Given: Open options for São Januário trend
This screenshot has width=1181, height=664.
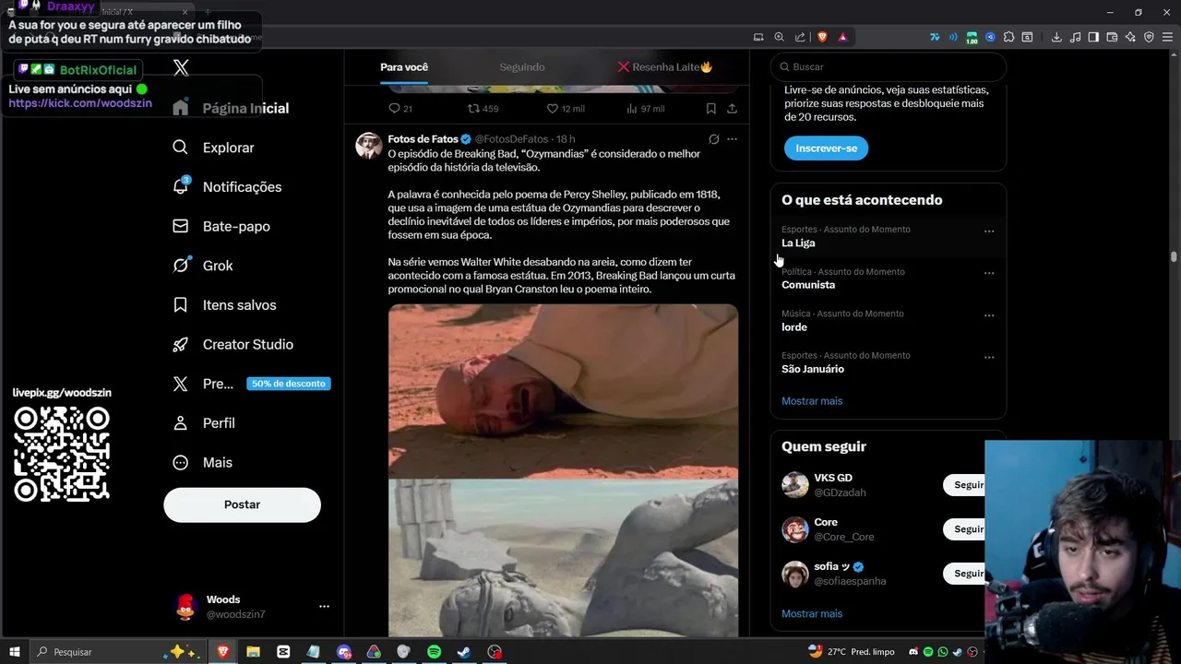Looking at the screenshot, I should coord(989,357).
